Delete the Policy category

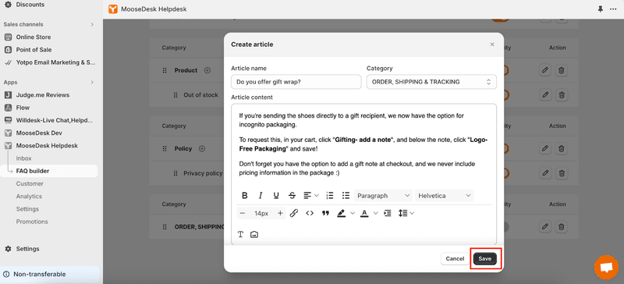coord(561,148)
